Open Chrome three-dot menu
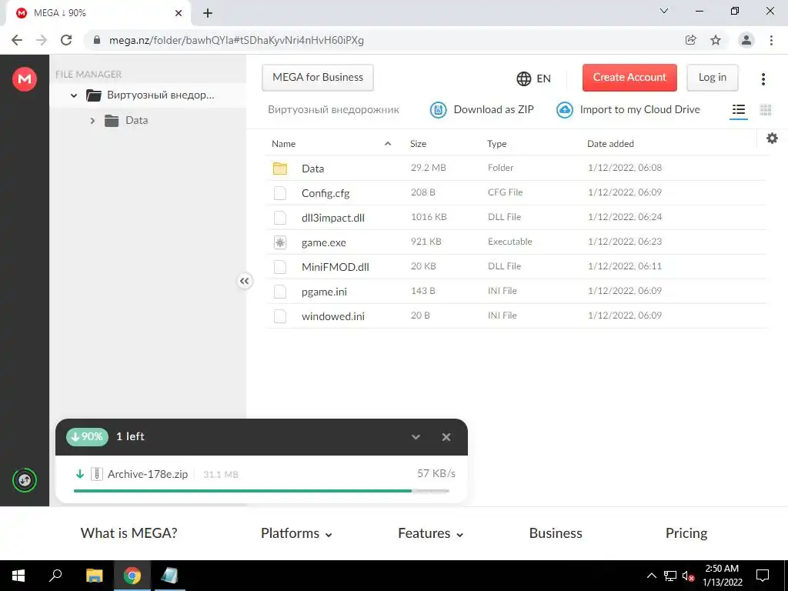The image size is (788, 591). pos(771,40)
